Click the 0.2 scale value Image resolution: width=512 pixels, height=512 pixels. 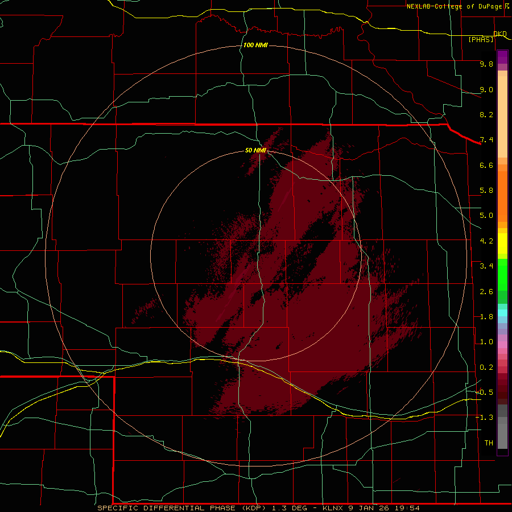486,368
